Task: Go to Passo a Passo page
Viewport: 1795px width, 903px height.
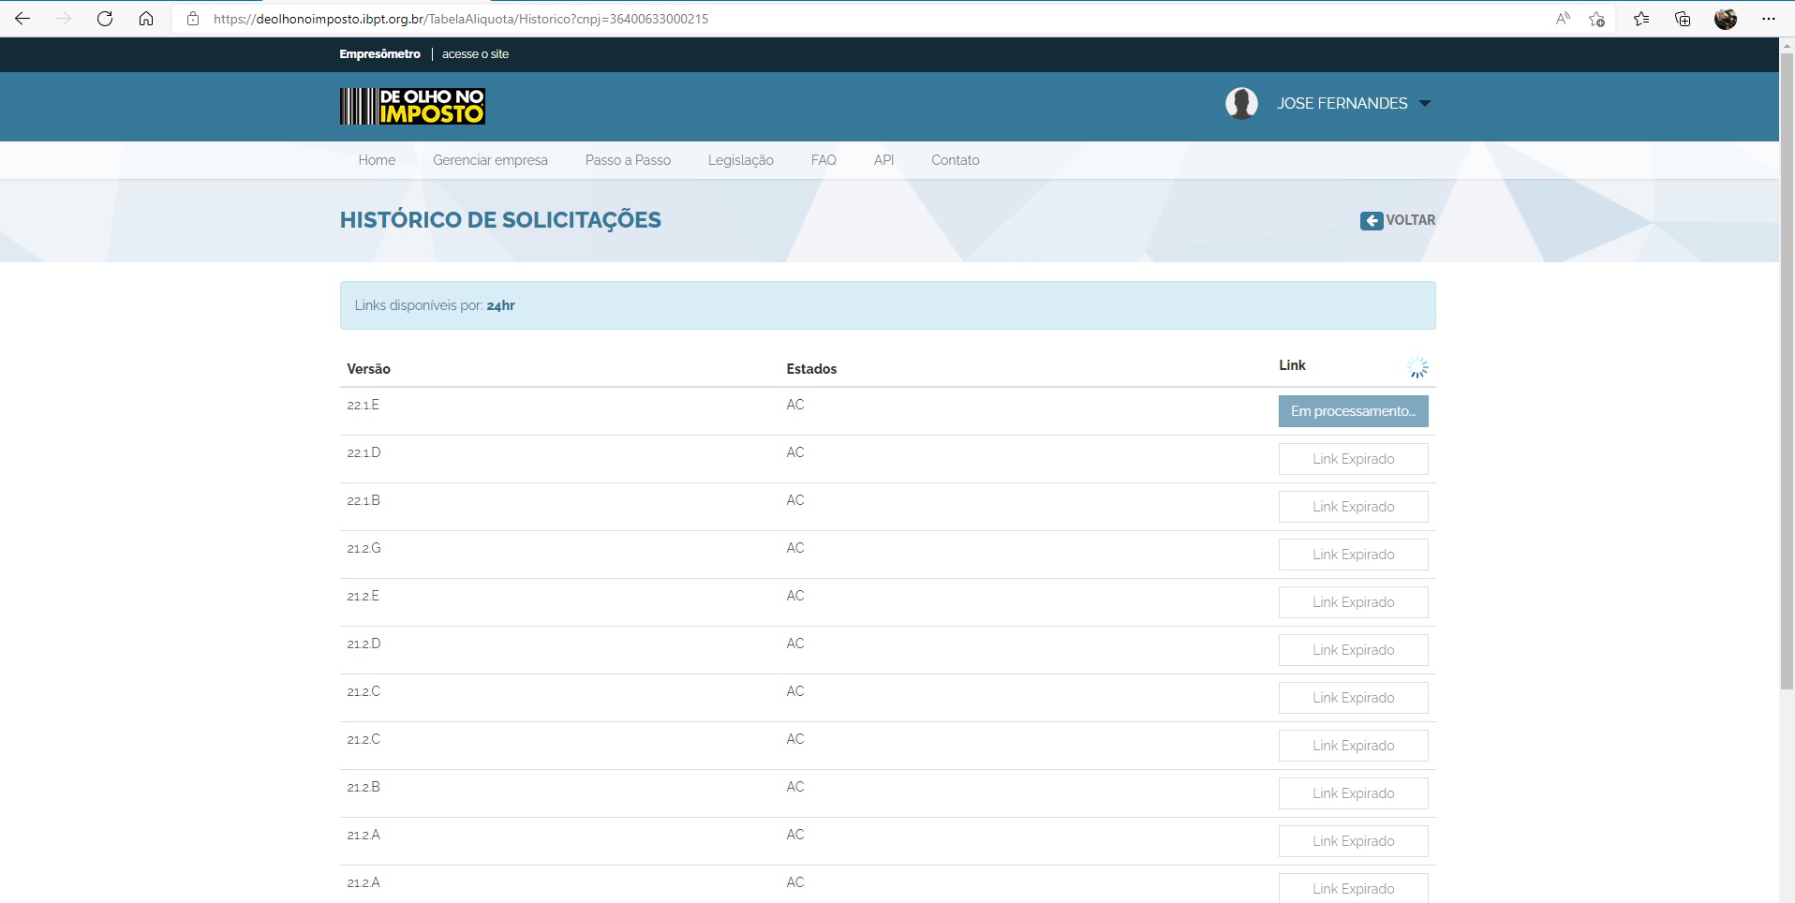Action: click(x=628, y=160)
